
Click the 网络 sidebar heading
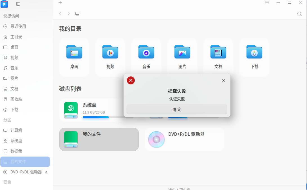7,182
